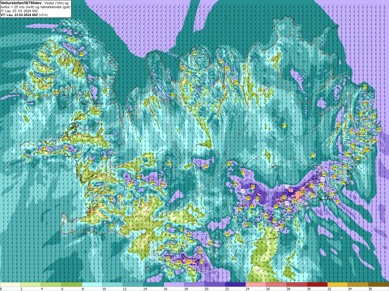Click the 'hámarkshviða (gult)' legend description text
389x291 pixels.
click(x=55, y=7)
